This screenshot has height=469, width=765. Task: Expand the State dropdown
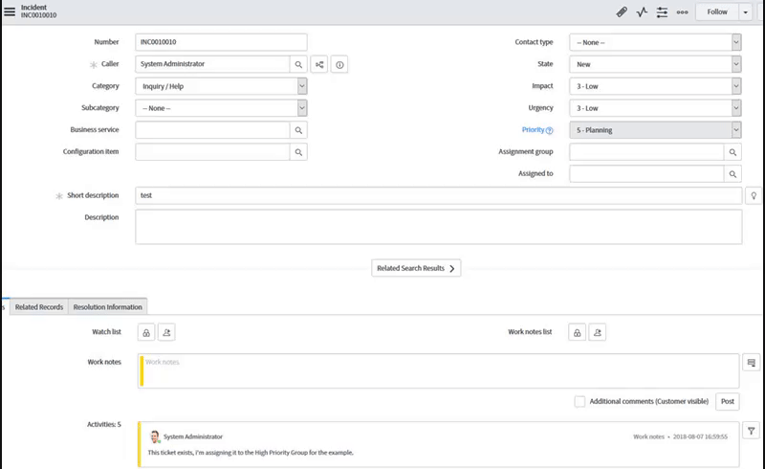[655, 64]
